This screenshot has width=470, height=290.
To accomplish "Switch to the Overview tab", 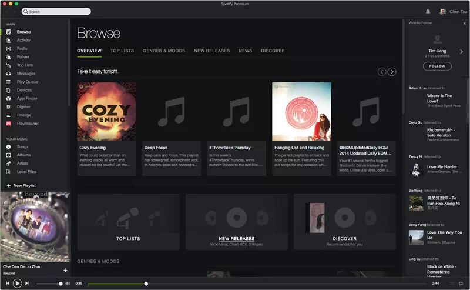I will [89, 51].
